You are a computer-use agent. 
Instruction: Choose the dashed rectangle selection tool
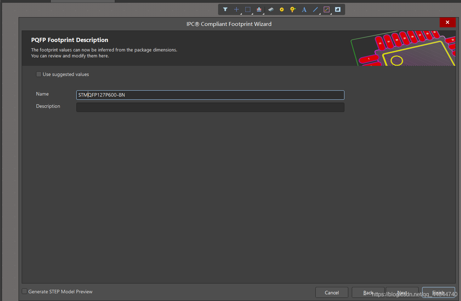248,9
